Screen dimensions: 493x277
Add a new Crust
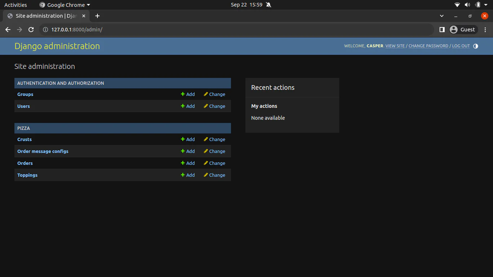[x=188, y=140]
